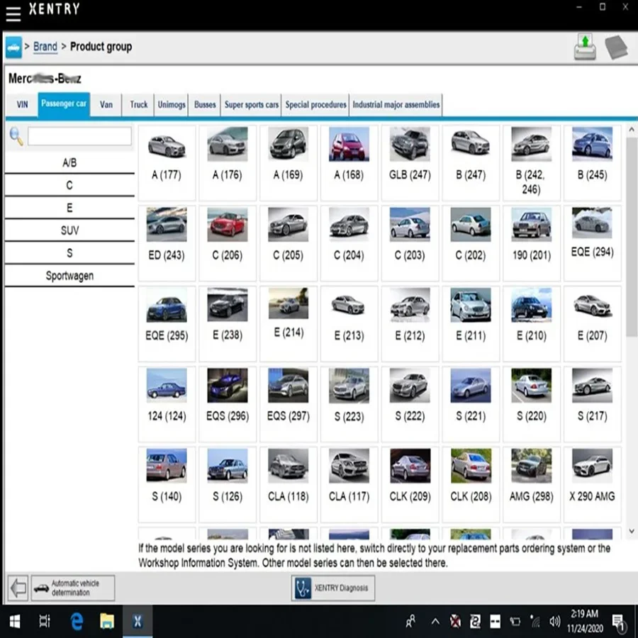Choose the red A (168) model

pyautogui.click(x=349, y=163)
